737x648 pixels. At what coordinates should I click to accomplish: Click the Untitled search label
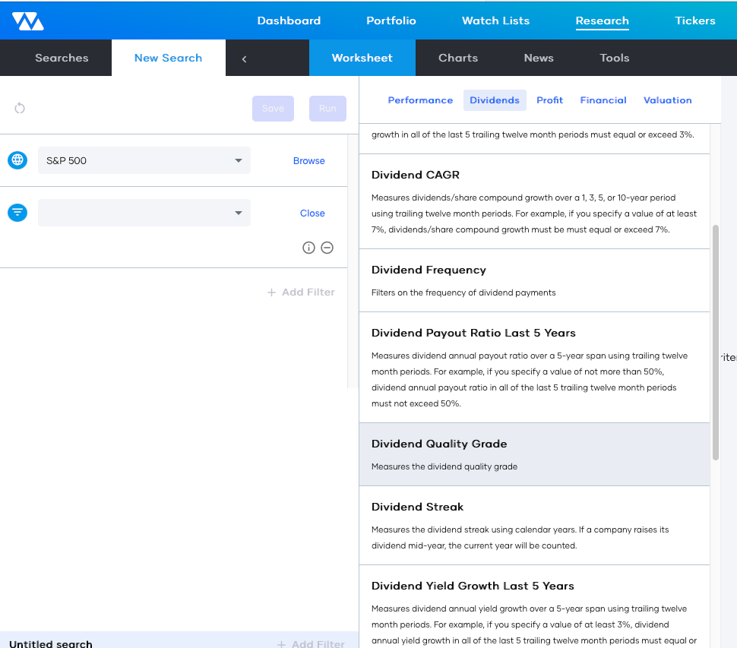(x=51, y=643)
